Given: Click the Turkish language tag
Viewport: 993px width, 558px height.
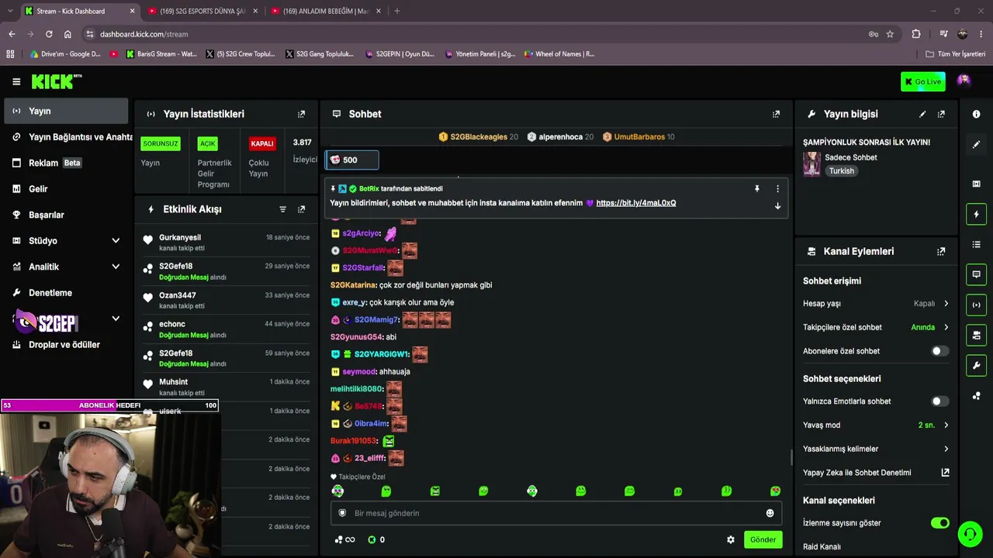Looking at the screenshot, I should pos(841,171).
